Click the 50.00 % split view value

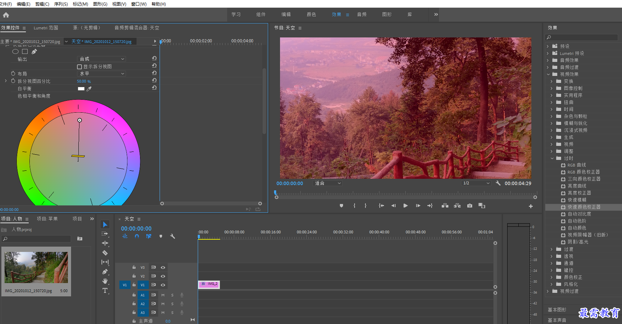84,81
